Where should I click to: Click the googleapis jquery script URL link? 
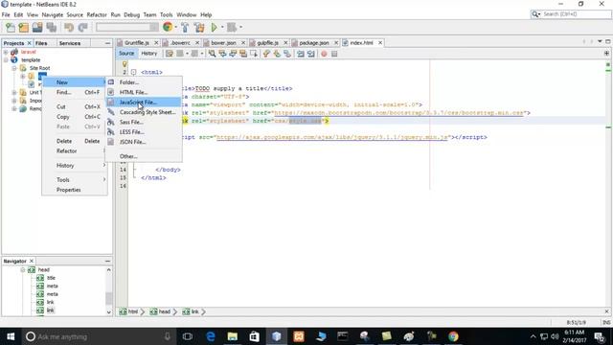click(332, 137)
